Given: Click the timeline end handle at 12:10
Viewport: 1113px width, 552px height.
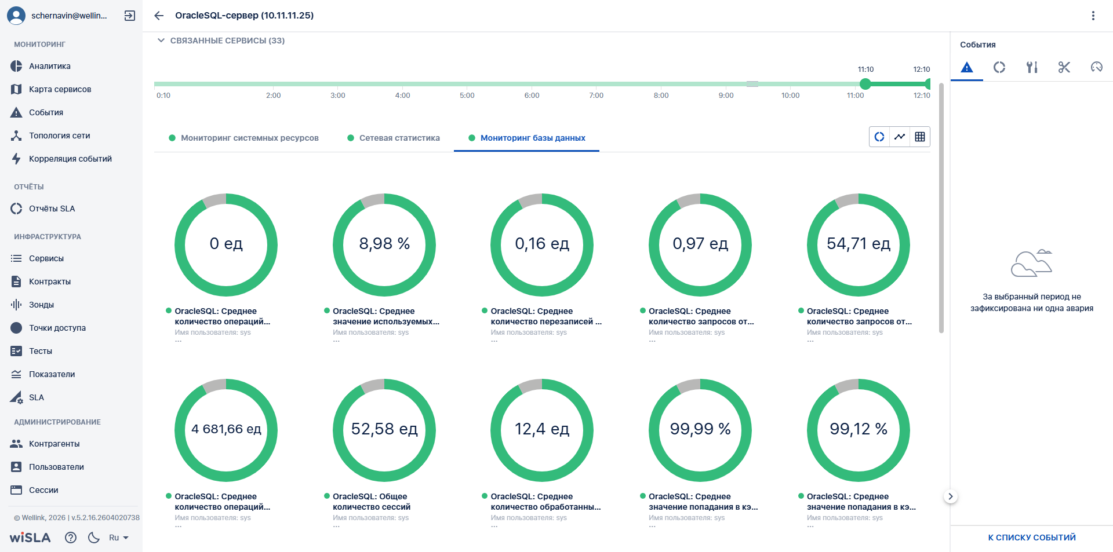Looking at the screenshot, I should (927, 84).
